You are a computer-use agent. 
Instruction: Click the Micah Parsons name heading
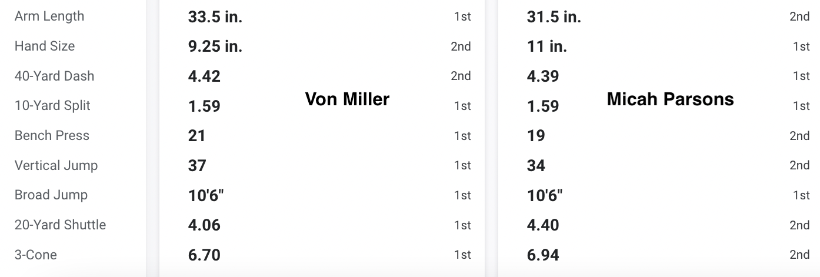tap(670, 99)
